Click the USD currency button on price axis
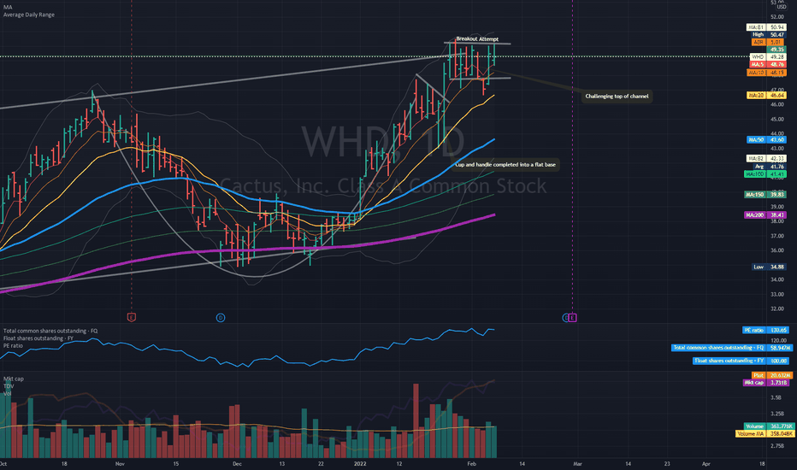797x470 pixels. pyautogui.click(x=782, y=7)
